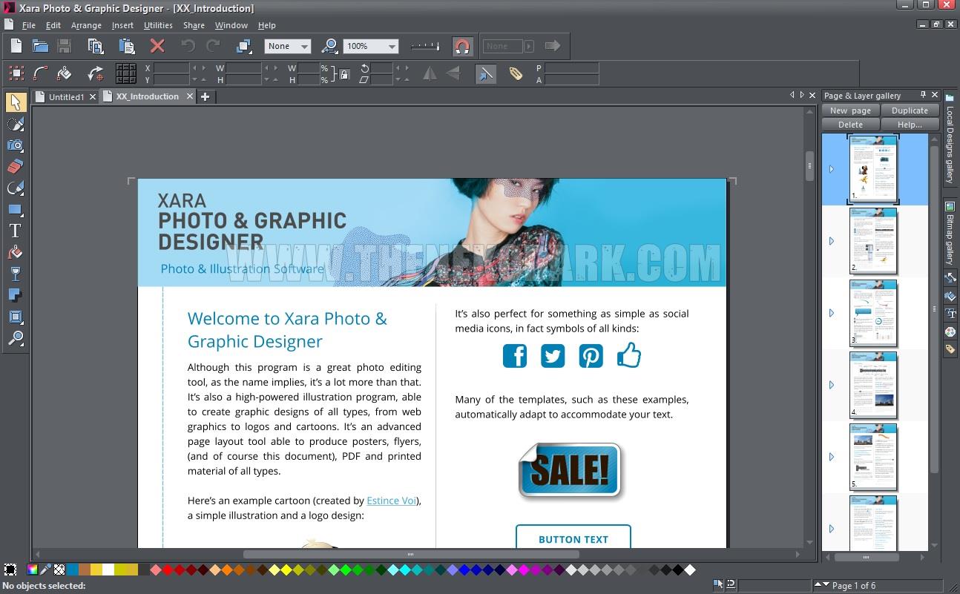Select the Freehand and Brush tool
The image size is (960, 594).
click(16, 124)
